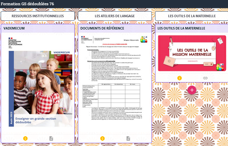228x146 pixels.
Task: Select the Ressources Institutionnelles column header
Action: click(38, 16)
